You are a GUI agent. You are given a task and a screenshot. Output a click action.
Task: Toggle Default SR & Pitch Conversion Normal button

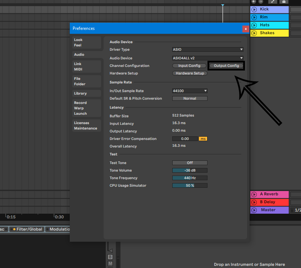click(x=190, y=99)
